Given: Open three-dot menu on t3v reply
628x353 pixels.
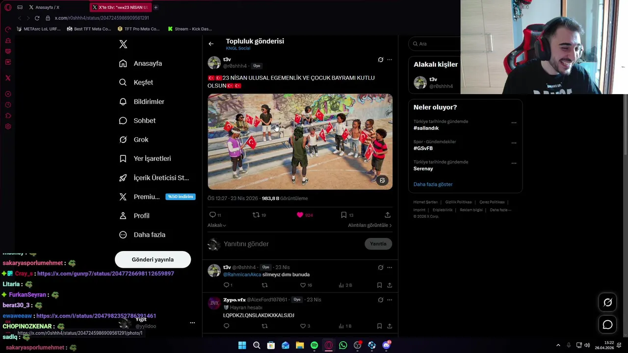Looking at the screenshot, I should click(390, 268).
